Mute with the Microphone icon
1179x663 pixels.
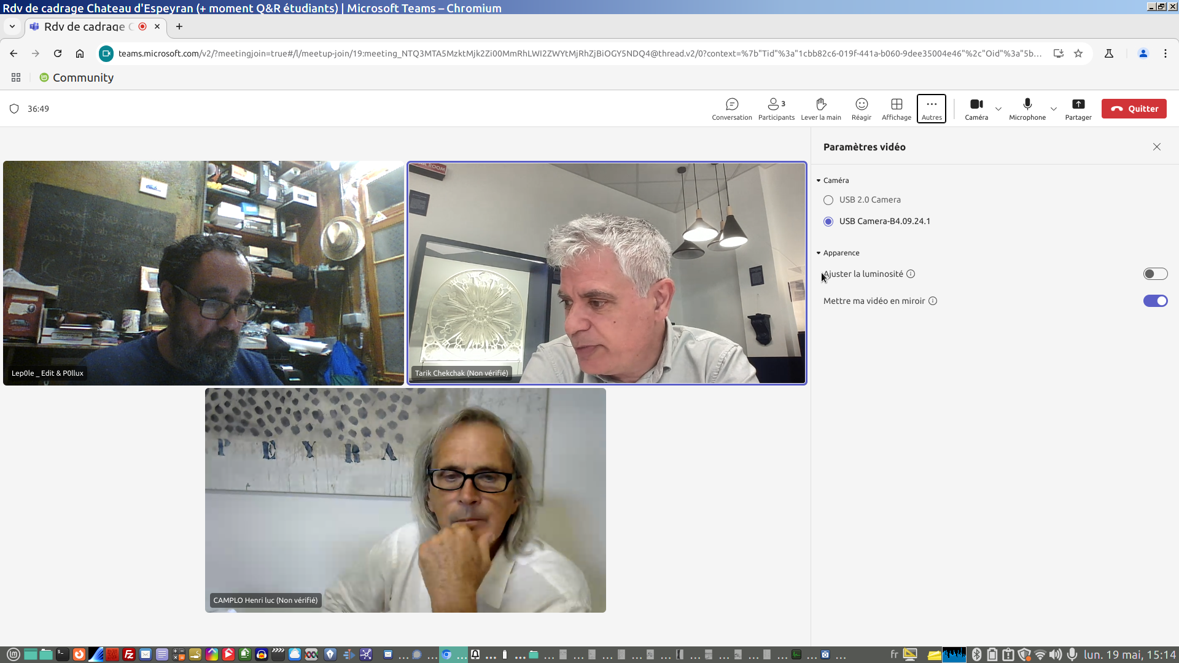(1027, 109)
